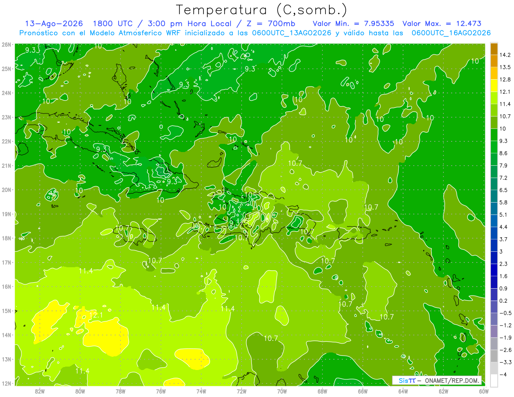
Task: Click the brown-orange band above 14.2
Action: (x=494, y=49)
